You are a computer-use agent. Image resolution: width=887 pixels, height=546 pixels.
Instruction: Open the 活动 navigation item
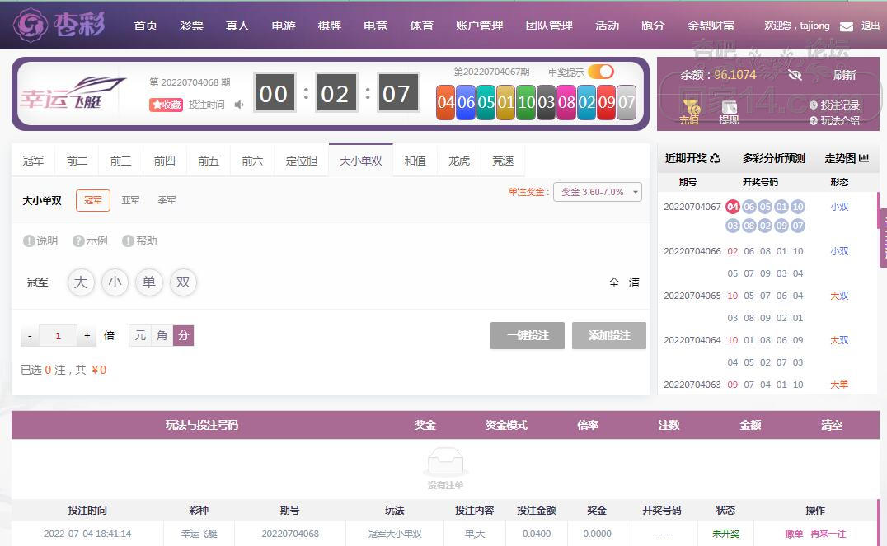tap(607, 26)
